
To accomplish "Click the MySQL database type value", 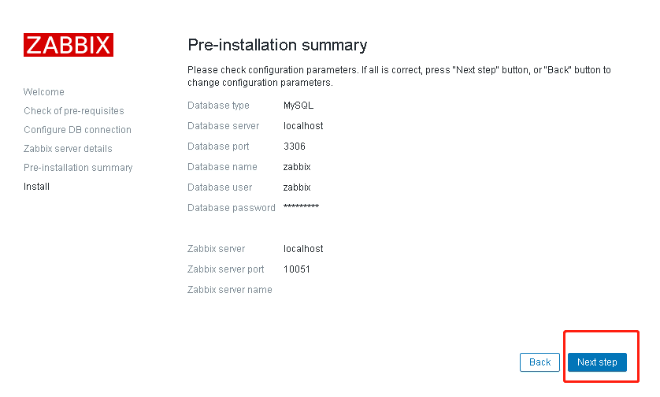I will tap(298, 106).
